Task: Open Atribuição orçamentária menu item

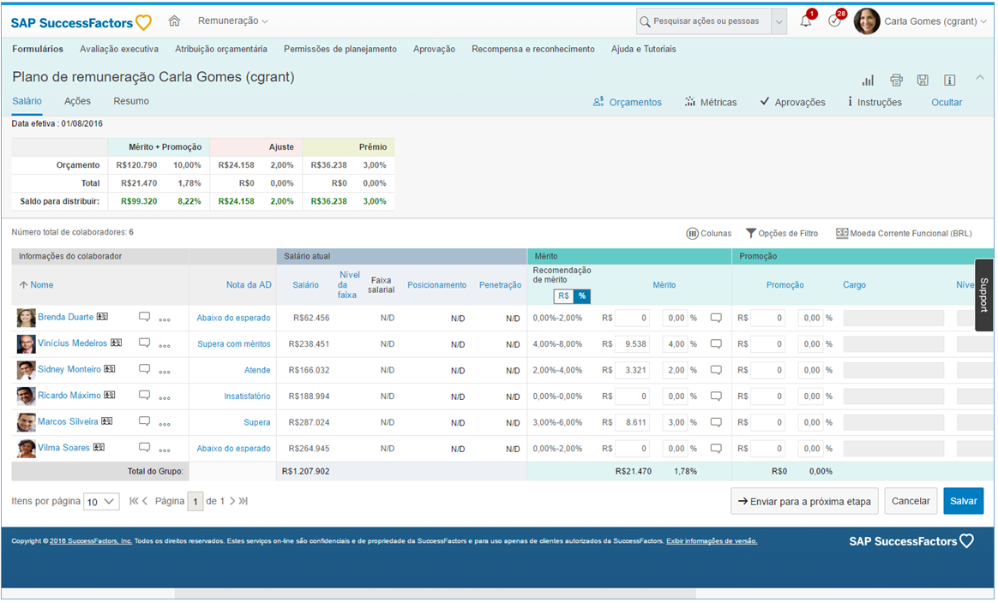Action: coord(221,49)
